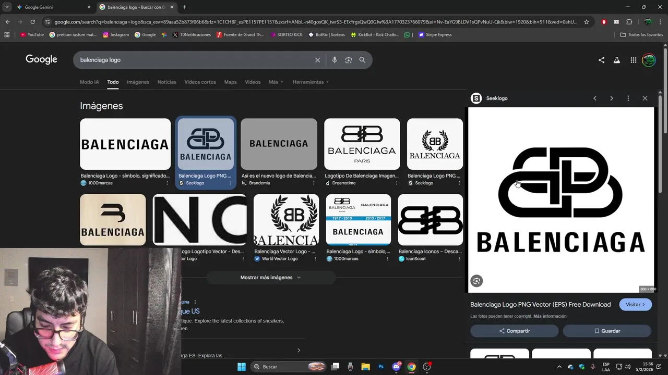Reload the page
Viewport: 668px width, 375px height.
[32, 22]
